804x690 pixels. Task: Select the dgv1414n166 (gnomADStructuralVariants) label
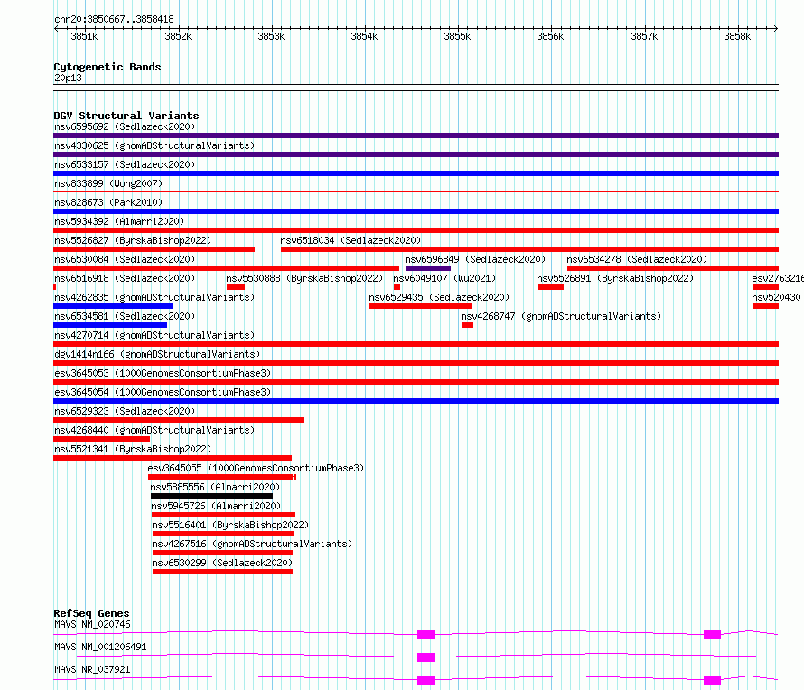[157, 354]
